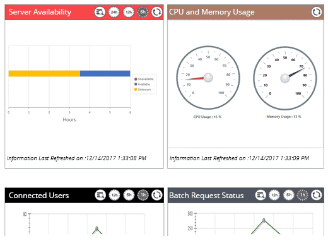This screenshot has width=328, height=241.
Task: Toggle Unavailable legend entry
Action: (144, 79)
